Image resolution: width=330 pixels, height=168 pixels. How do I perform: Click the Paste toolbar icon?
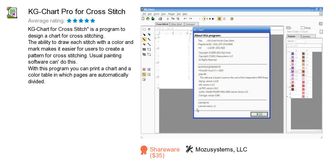coord(178,19)
